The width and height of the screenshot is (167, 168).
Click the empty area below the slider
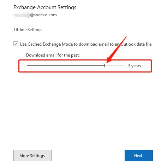[x=83, y=106]
